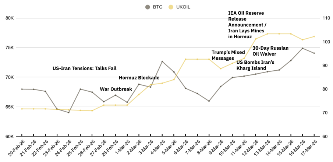
Task: Select the "30-Day Russian Oil Waiver" label
Action: pos(270,51)
